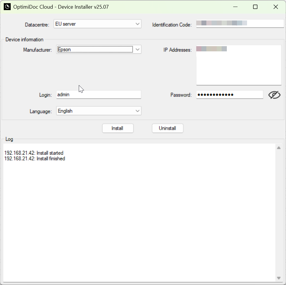286x285 pixels.
Task: Toggle password visibility with the eye icon
Action: pyautogui.click(x=274, y=95)
